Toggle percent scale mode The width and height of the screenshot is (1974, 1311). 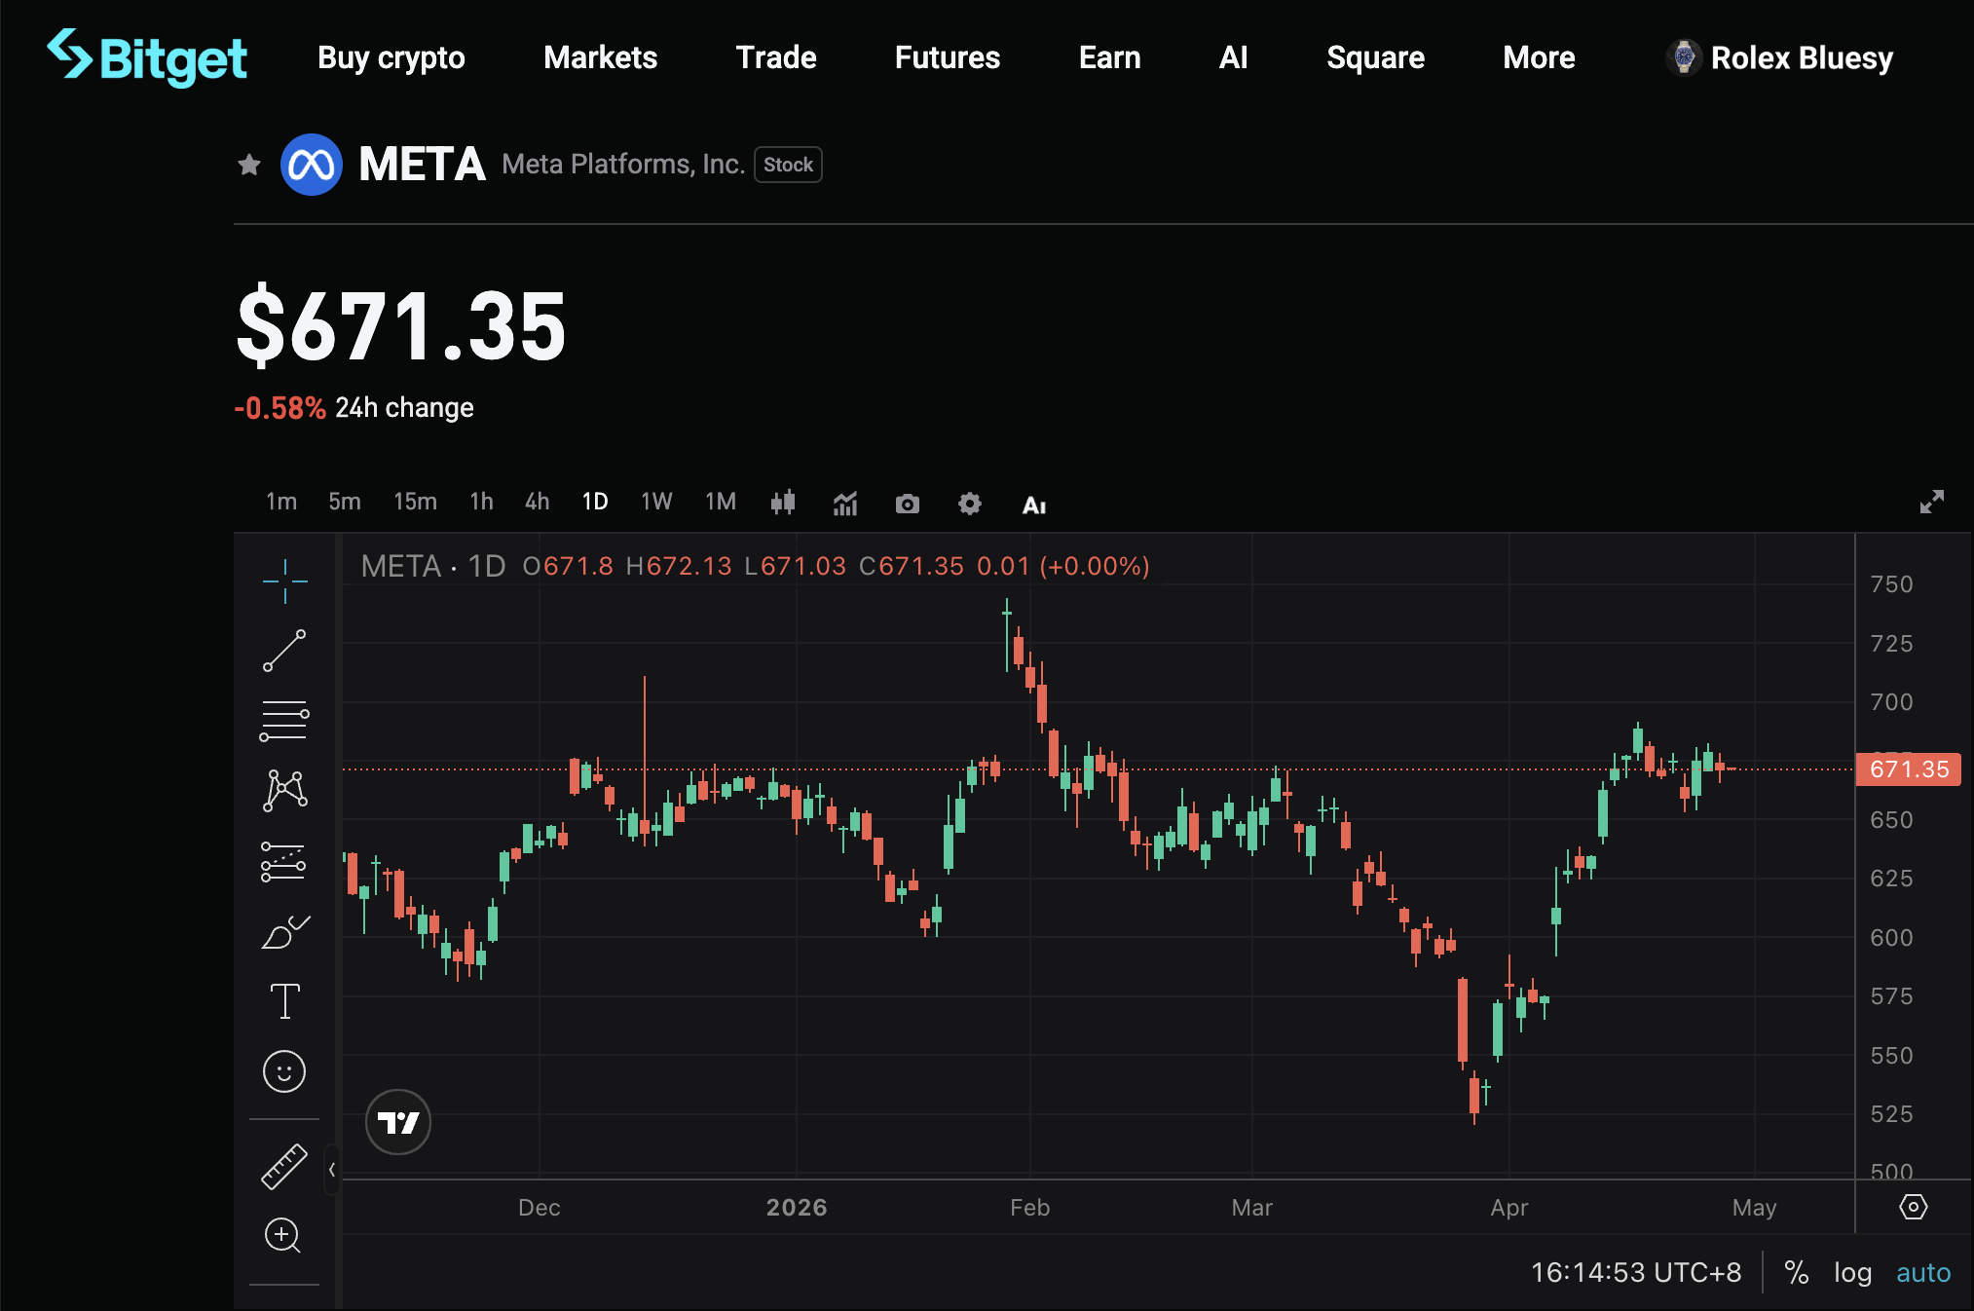(x=1796, y=1272)
